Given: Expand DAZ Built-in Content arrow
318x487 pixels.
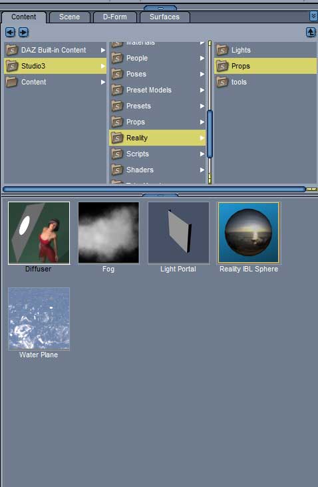Looking at the screenshot, I should tap(103, 50).
